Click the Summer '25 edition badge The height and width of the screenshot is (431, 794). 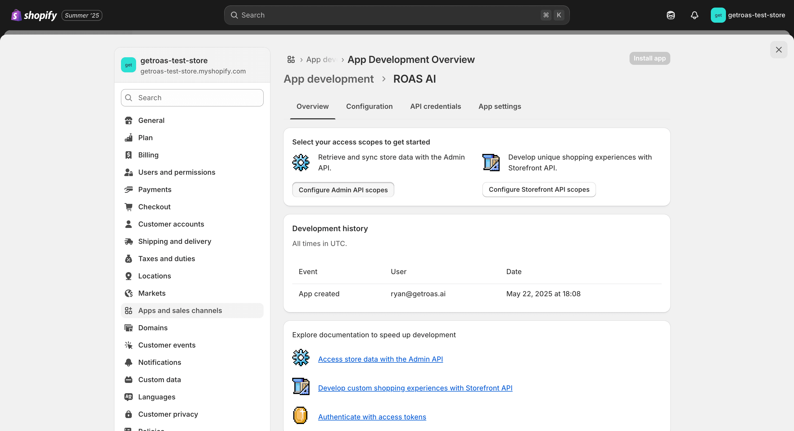click(x=82, y=15)
